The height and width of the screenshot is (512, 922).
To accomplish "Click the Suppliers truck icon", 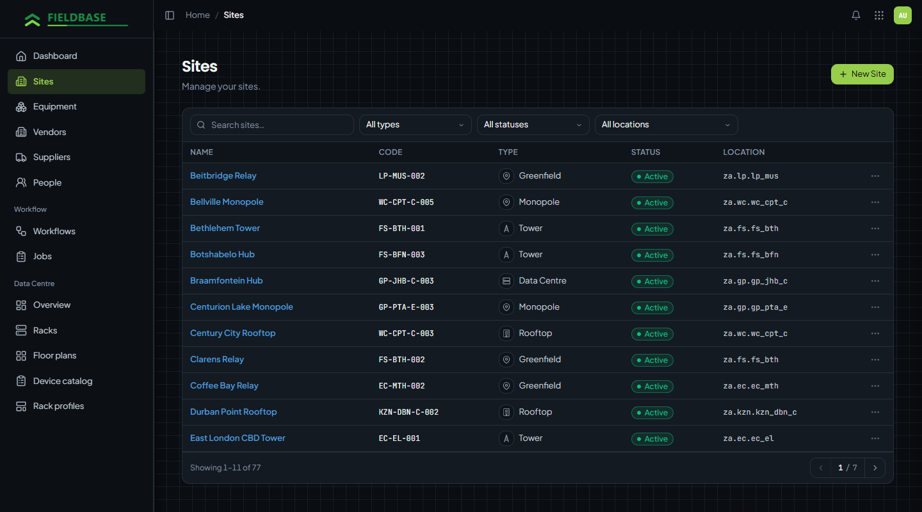I will (21, 157).
